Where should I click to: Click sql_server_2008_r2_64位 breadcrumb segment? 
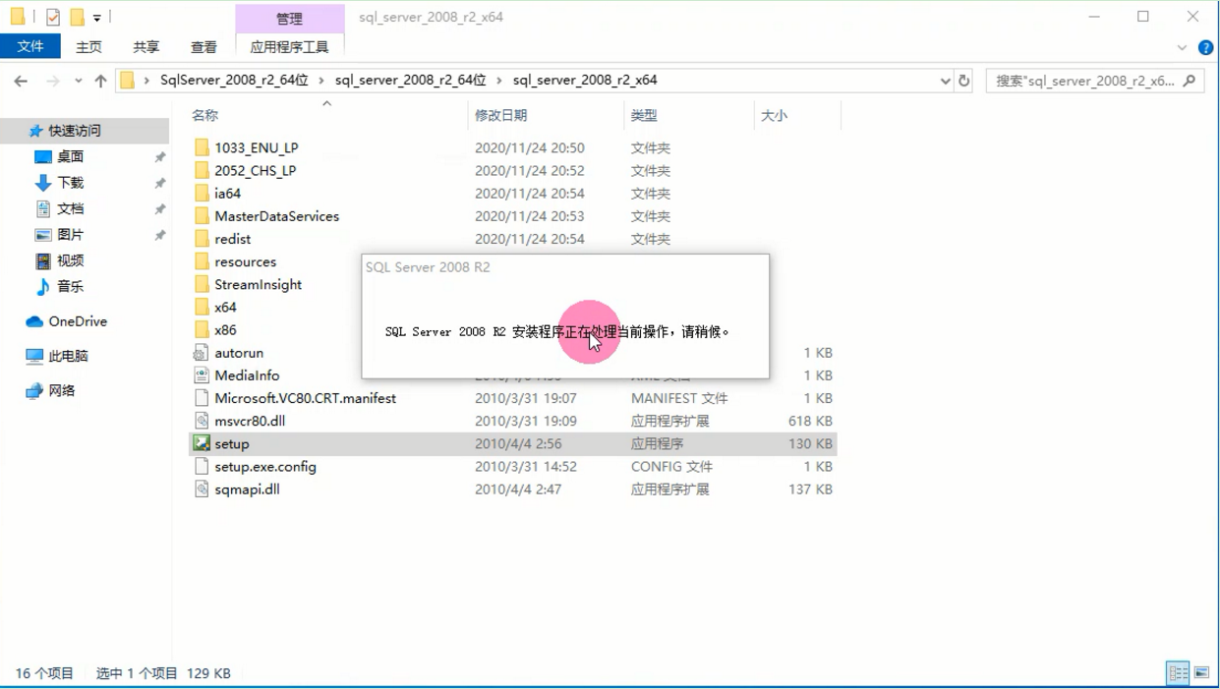[x=411, y=81]
